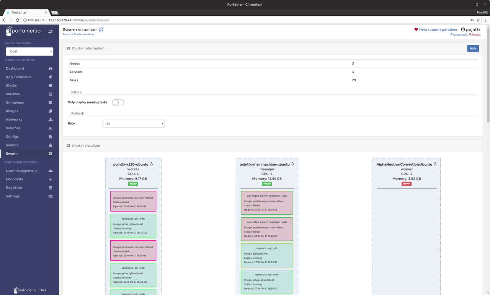Click the Stacks grid icon

[x=50, y=86]
